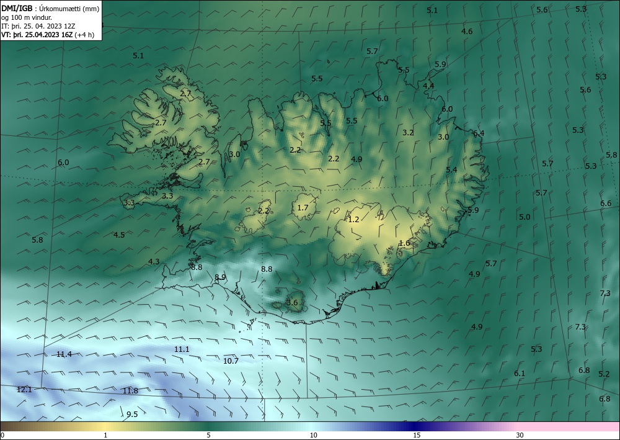Click the 4.6 value on the map
The image size is (620, 440).
467,32
